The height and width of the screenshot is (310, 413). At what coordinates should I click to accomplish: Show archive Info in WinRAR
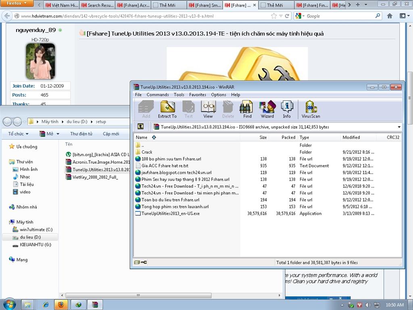click(287, 109)
